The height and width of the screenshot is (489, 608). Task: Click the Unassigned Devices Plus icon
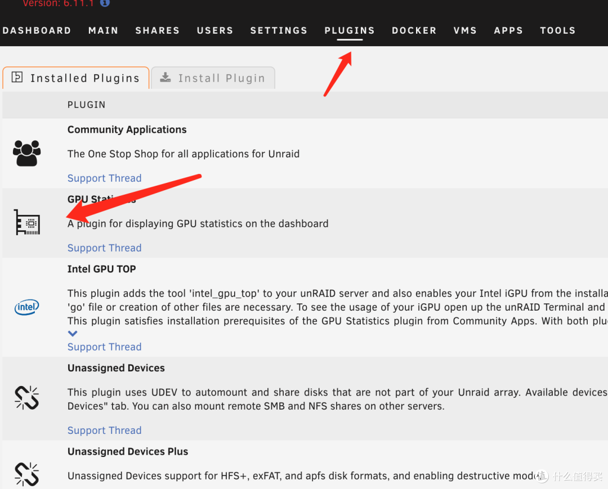27,474
